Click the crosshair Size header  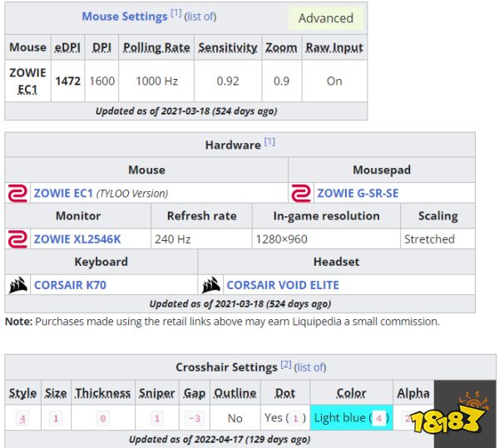56,393
